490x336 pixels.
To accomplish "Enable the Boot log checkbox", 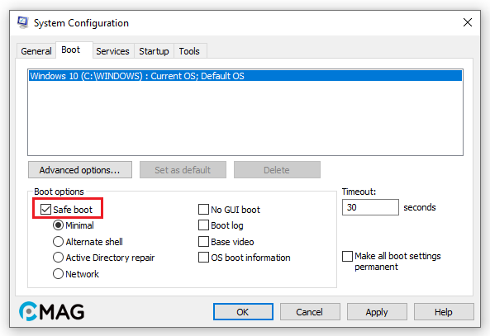I will point(204,225).
